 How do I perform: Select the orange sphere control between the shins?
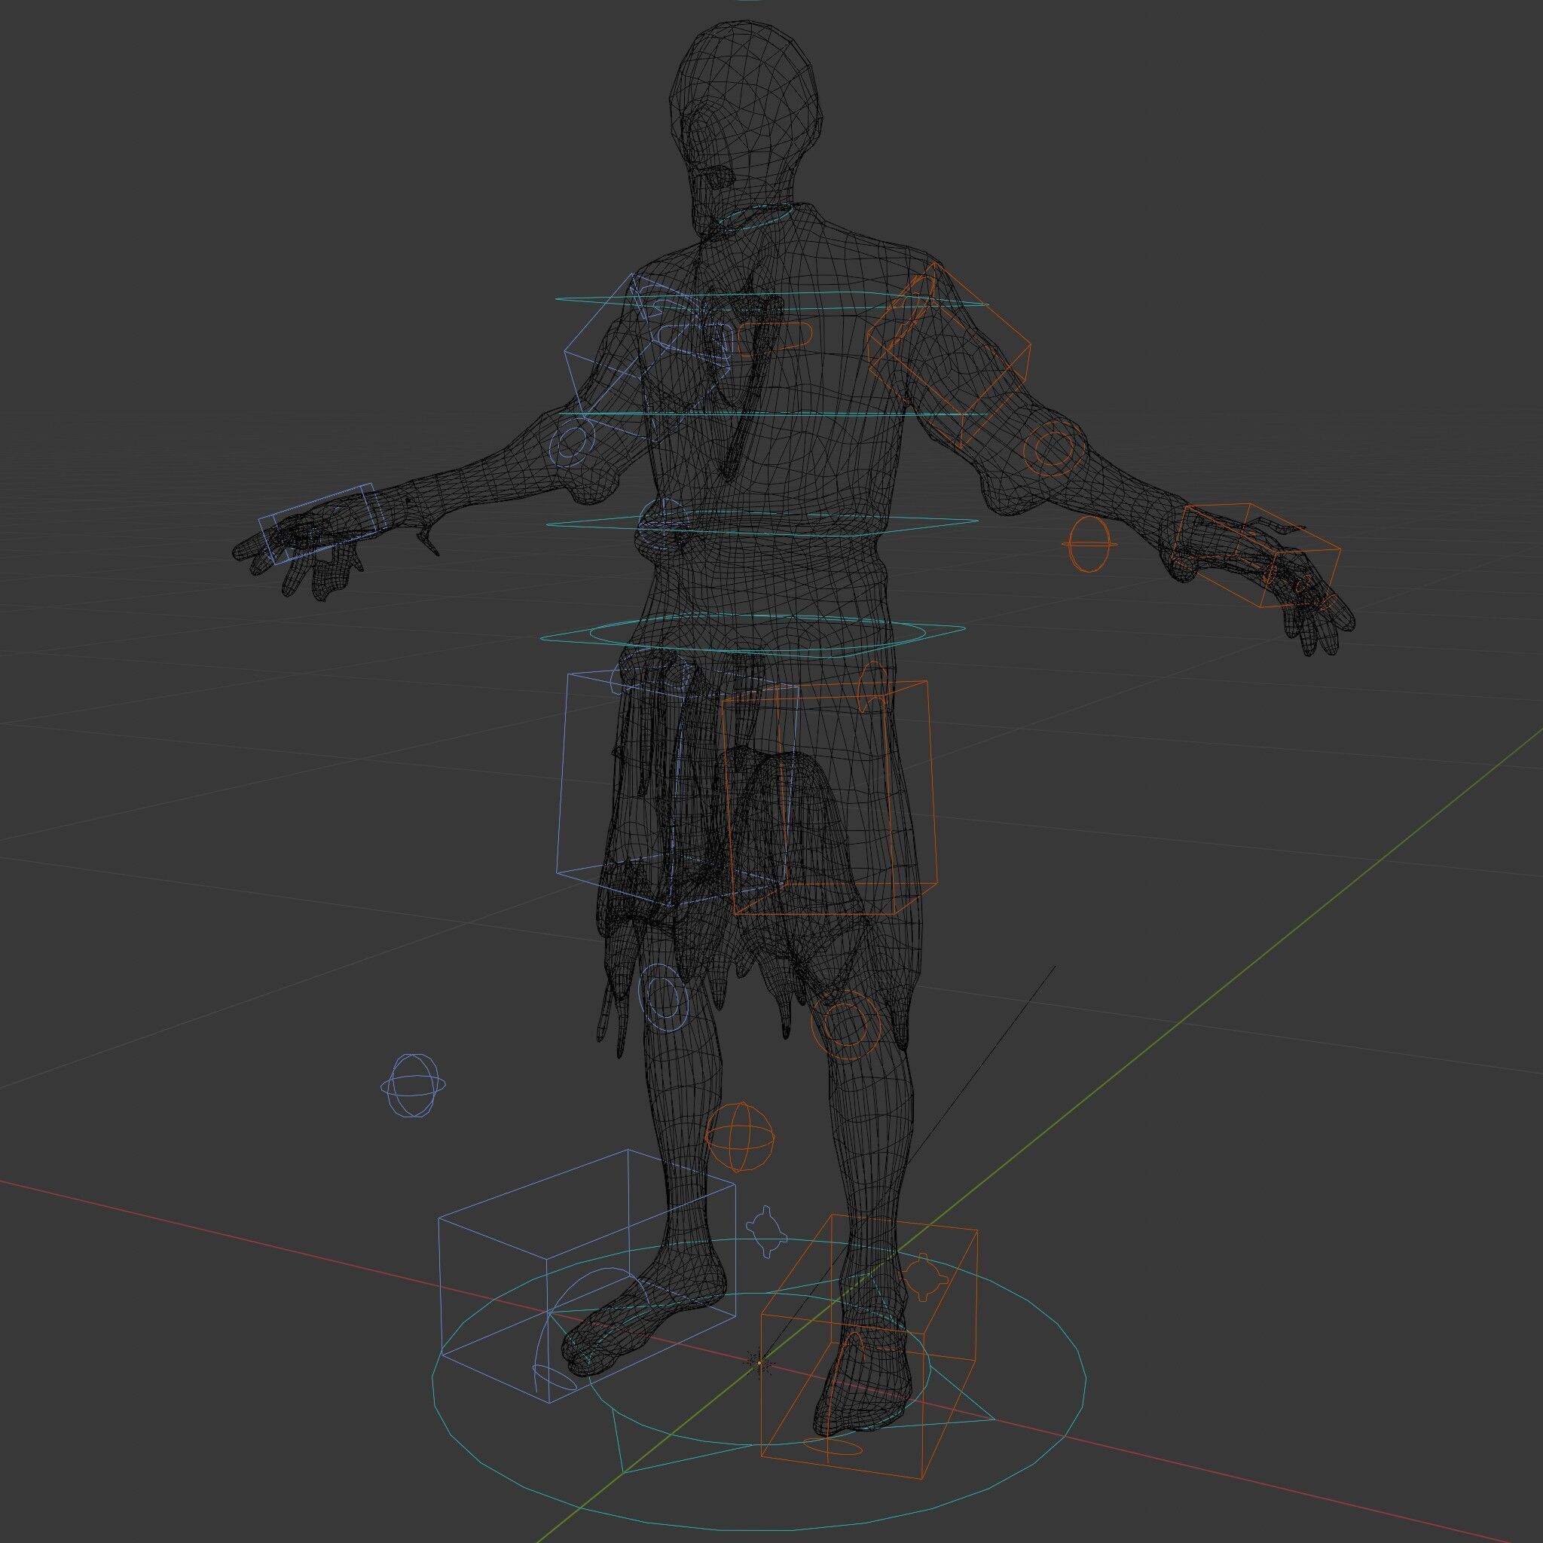741,1137
